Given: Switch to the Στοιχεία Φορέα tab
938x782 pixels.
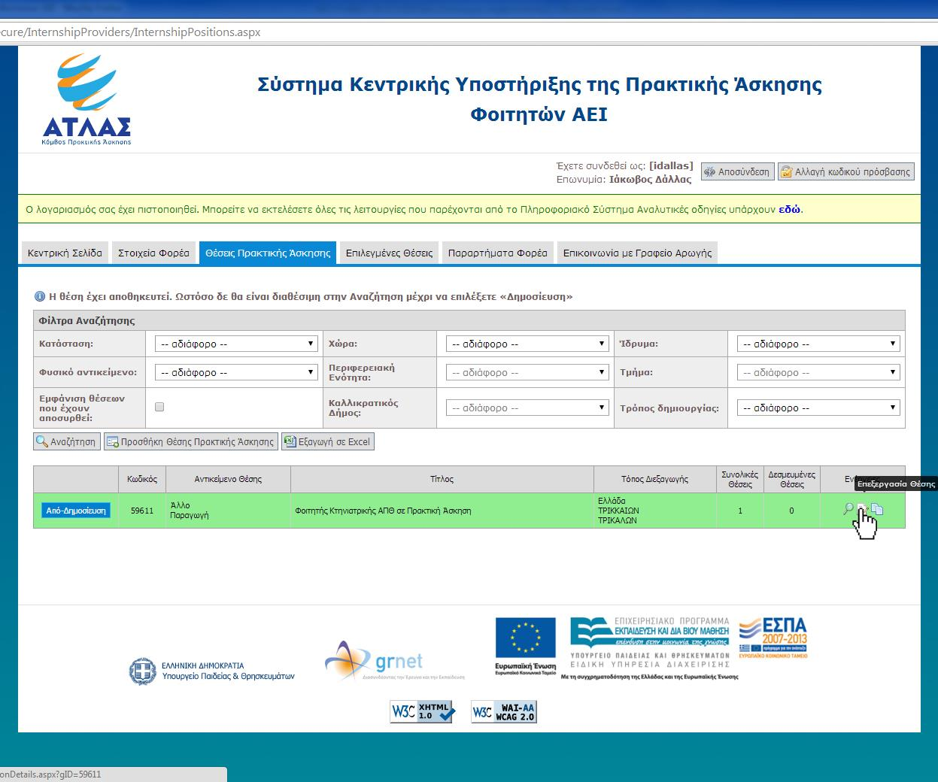Looking at the screenshot, I should (x=153, y=253).
